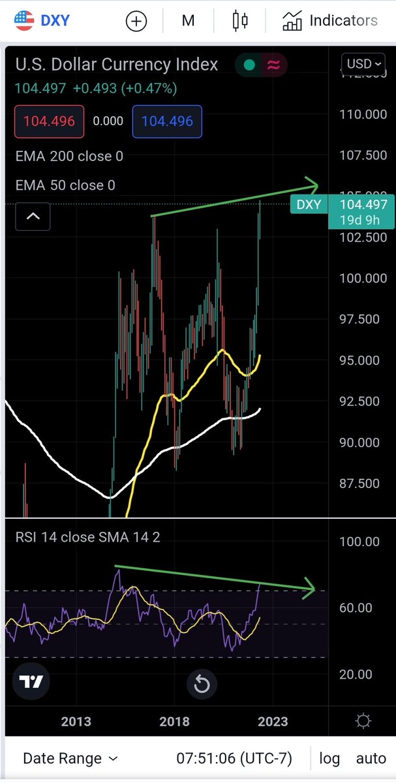
Task: Click the red 104.496 sell price box
Action: [49, 121]
